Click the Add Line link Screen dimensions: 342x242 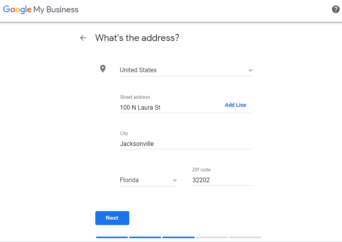235,105
